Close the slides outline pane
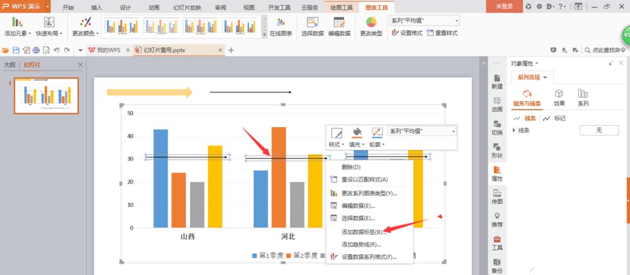Image resolution: width=630 pixels, height=275 pixels. tap(80, 65)
